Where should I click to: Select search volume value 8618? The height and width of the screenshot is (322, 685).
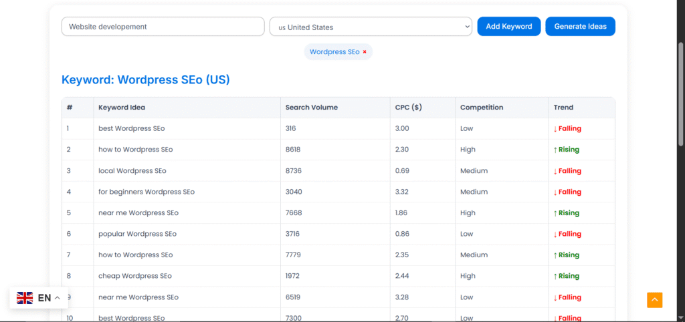293,150
